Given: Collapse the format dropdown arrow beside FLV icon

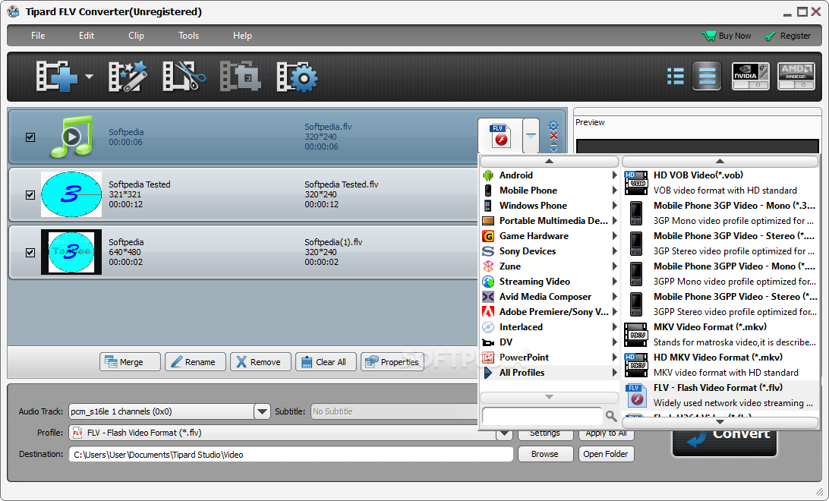Looking at the screenshot, I should (531, 136).
